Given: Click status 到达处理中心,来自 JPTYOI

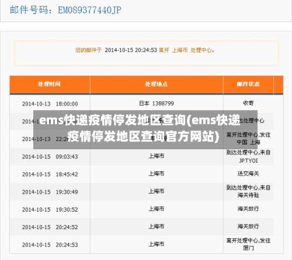Looking at the screenshot, I should click(x=248, y=156).
